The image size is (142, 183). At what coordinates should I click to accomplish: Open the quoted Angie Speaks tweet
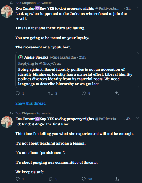click(x=77, y=70)
